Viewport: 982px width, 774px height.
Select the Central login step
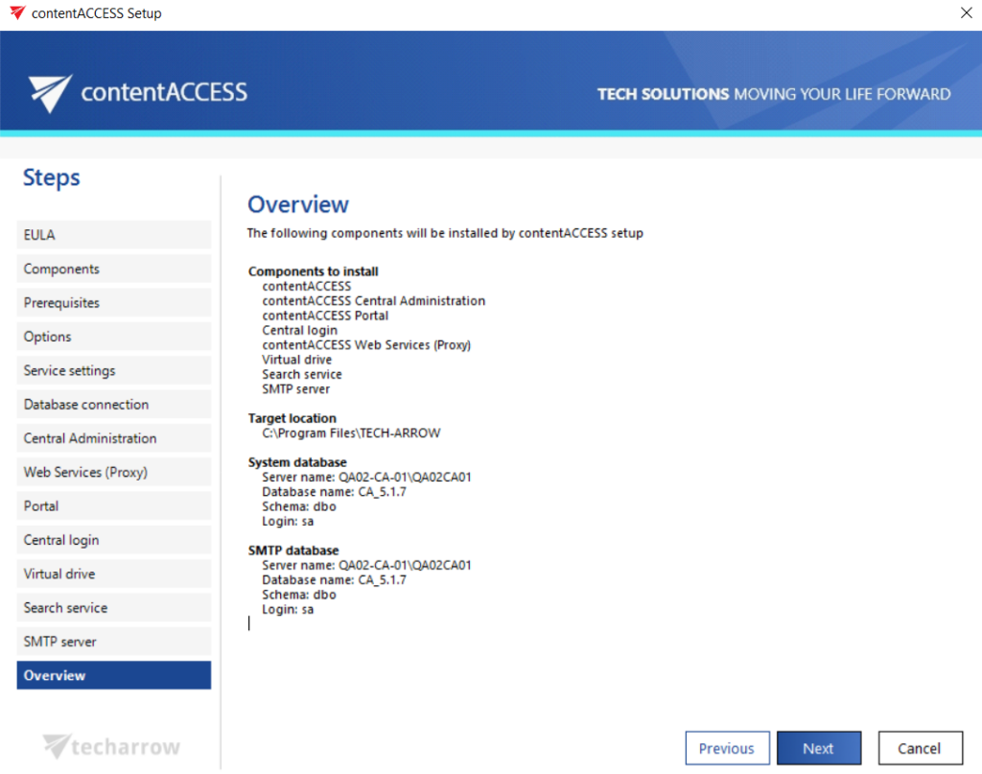pos(113,539)
